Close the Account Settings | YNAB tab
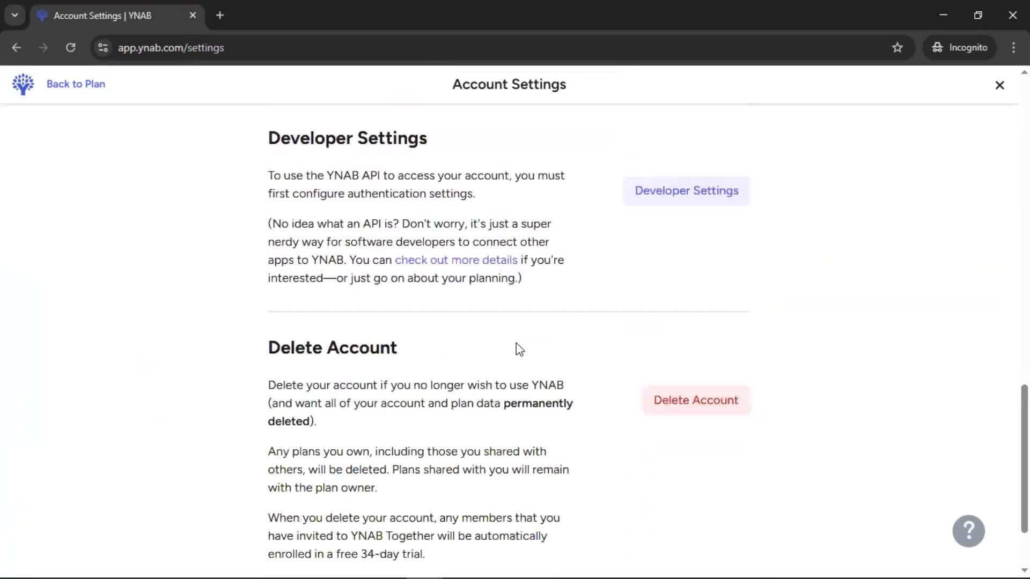 pyautogui.click(x=193, y=16)
